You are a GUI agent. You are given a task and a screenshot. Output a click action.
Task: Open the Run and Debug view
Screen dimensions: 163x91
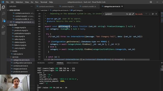click(x=3, y=27)
